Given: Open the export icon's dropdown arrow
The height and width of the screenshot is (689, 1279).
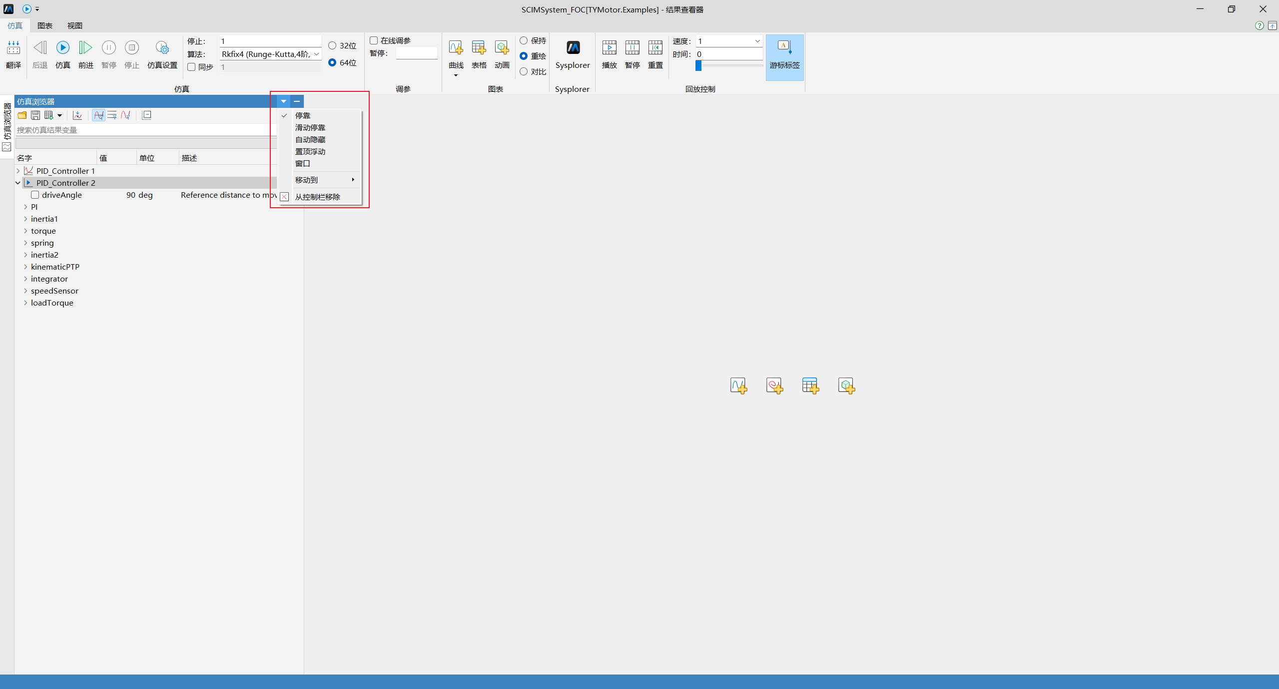Looking at the screenshot, I should click(x=59, y=115).
